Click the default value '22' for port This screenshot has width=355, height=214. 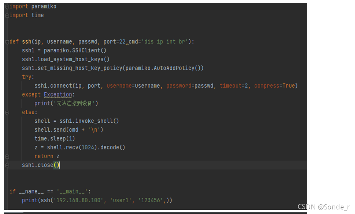(x=122, y=42)
